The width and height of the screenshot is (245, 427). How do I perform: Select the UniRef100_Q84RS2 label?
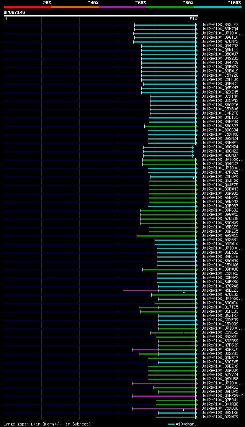(x=220, y=388)
